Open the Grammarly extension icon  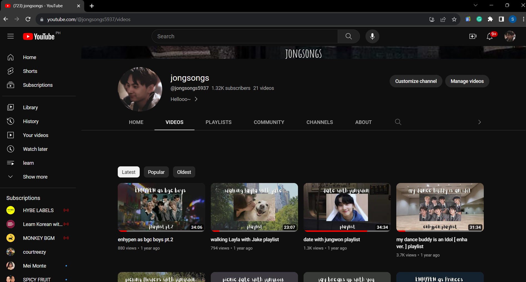tap(479, 19)
